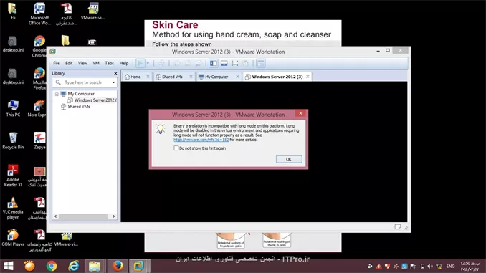Open Google Chrome from the taskbar
This screenshot has width=486, height=273.
(52, 266)
